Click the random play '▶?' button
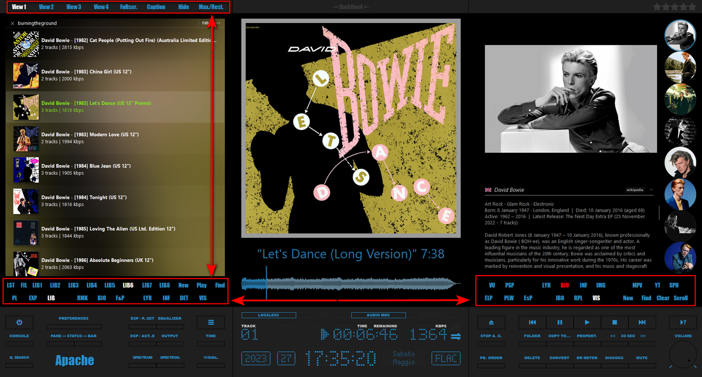Viewport: 702px width, 377px height. (x=683, y=322)
